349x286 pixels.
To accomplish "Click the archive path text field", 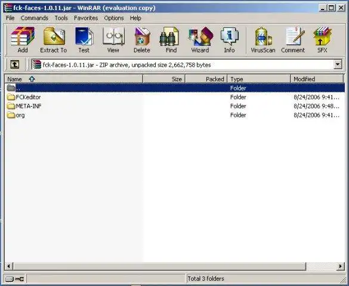I will [x=183, y=65].
